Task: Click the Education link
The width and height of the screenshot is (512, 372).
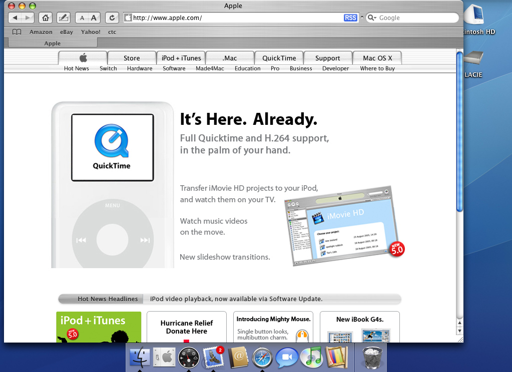Action: tap(248, 68)
